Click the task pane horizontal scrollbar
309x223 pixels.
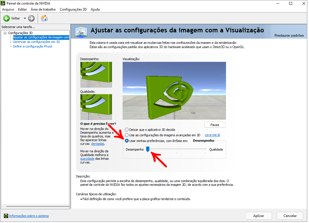point(38,206)
